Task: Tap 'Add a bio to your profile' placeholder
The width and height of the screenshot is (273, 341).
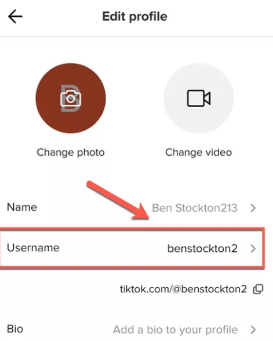Action: point(175,329)
